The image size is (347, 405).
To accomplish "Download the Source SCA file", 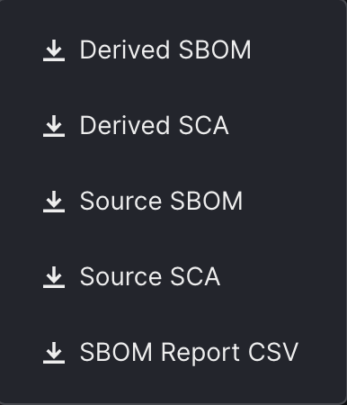I will tap(173, 277).
